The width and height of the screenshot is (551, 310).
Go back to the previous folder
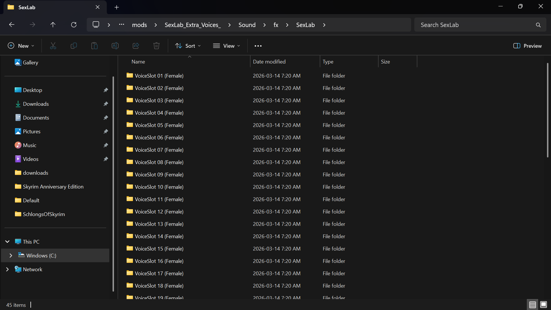pyautogui.click(x=12, y=25)
